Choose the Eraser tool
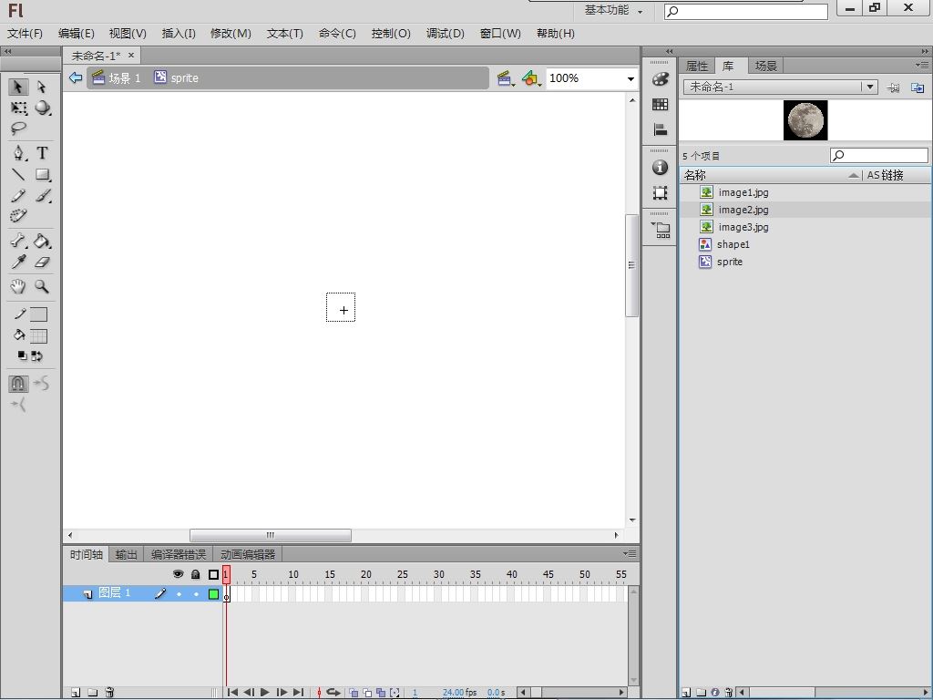The image size is (933, 700). (x=42, y=262)
